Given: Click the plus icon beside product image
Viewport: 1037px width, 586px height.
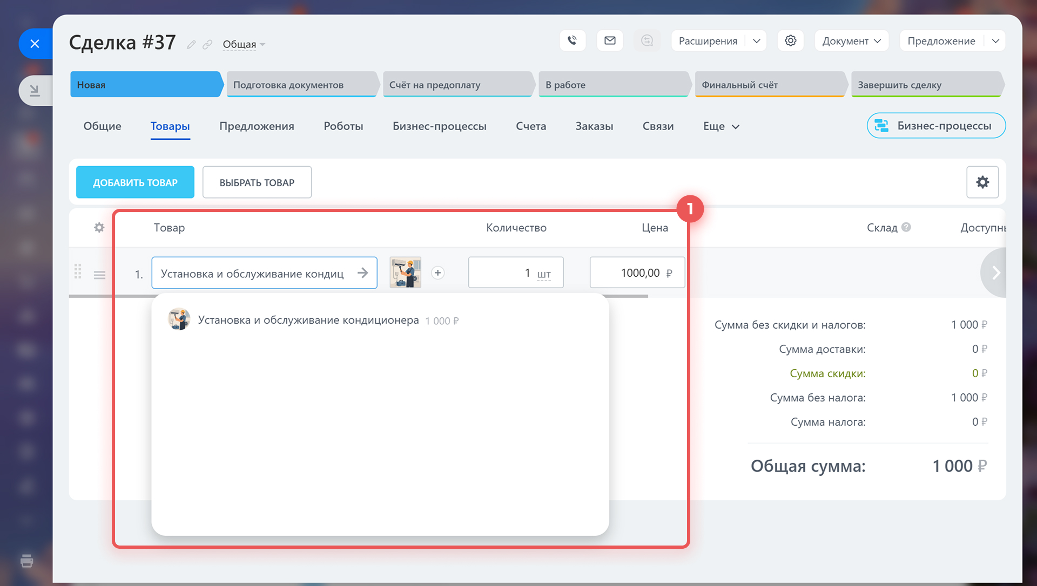Looking at the screenshot, I should (x=438, y=273).
